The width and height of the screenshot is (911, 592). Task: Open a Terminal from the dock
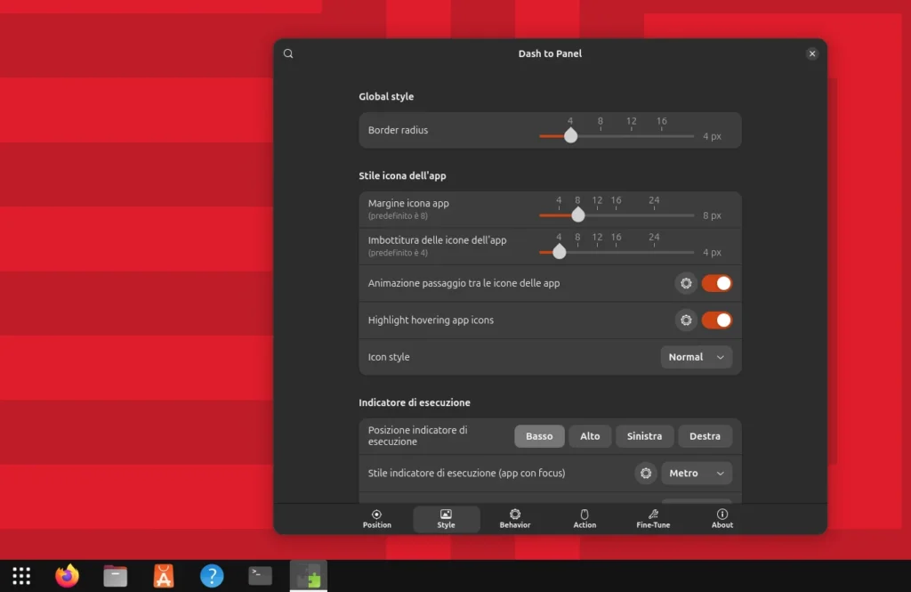click(x=259, y=575)
